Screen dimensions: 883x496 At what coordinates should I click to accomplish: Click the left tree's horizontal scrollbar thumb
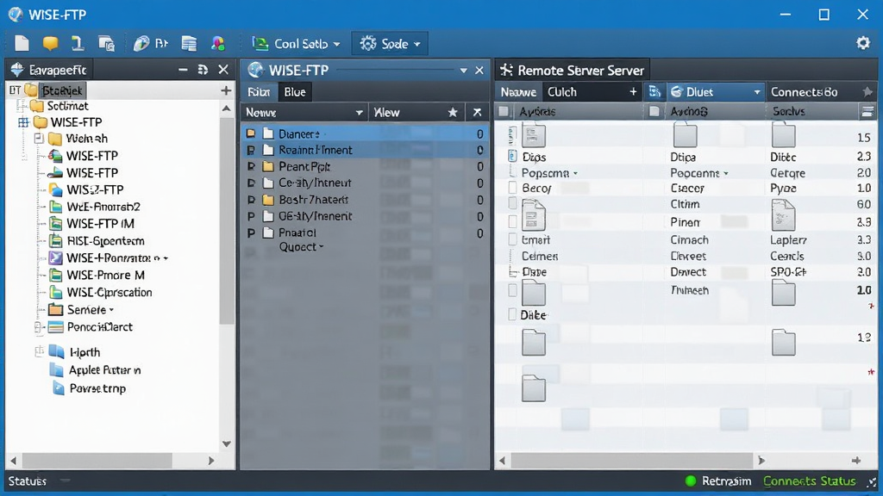[97, 461]
